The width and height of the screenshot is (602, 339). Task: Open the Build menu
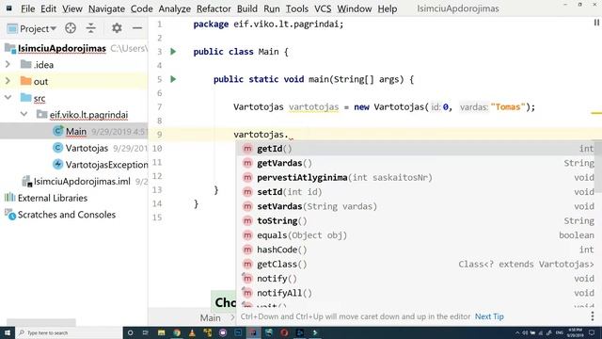tap(246, 8)
